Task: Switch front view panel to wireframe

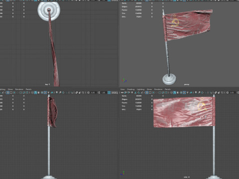Action: click(32, 92)
